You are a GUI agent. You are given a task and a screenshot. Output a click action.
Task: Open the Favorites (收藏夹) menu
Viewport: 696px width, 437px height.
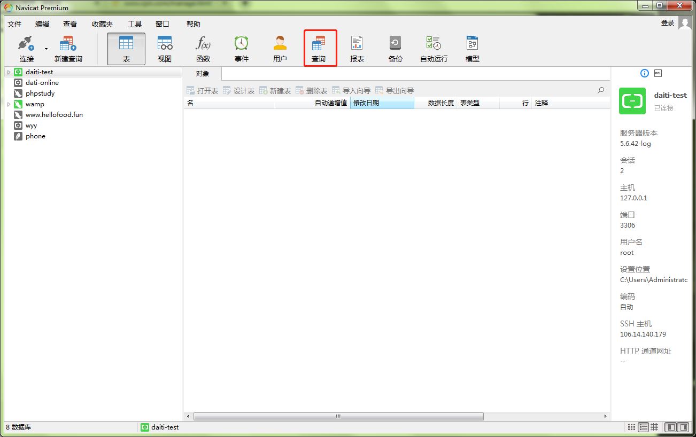pos(102,24)
